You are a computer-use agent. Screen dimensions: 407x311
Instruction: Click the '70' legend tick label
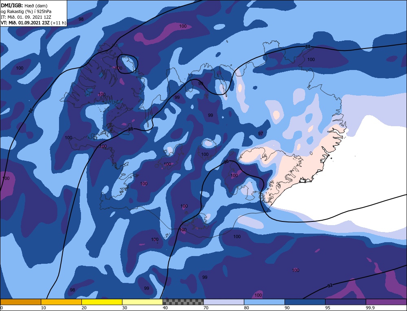click(x=206, y=308)
